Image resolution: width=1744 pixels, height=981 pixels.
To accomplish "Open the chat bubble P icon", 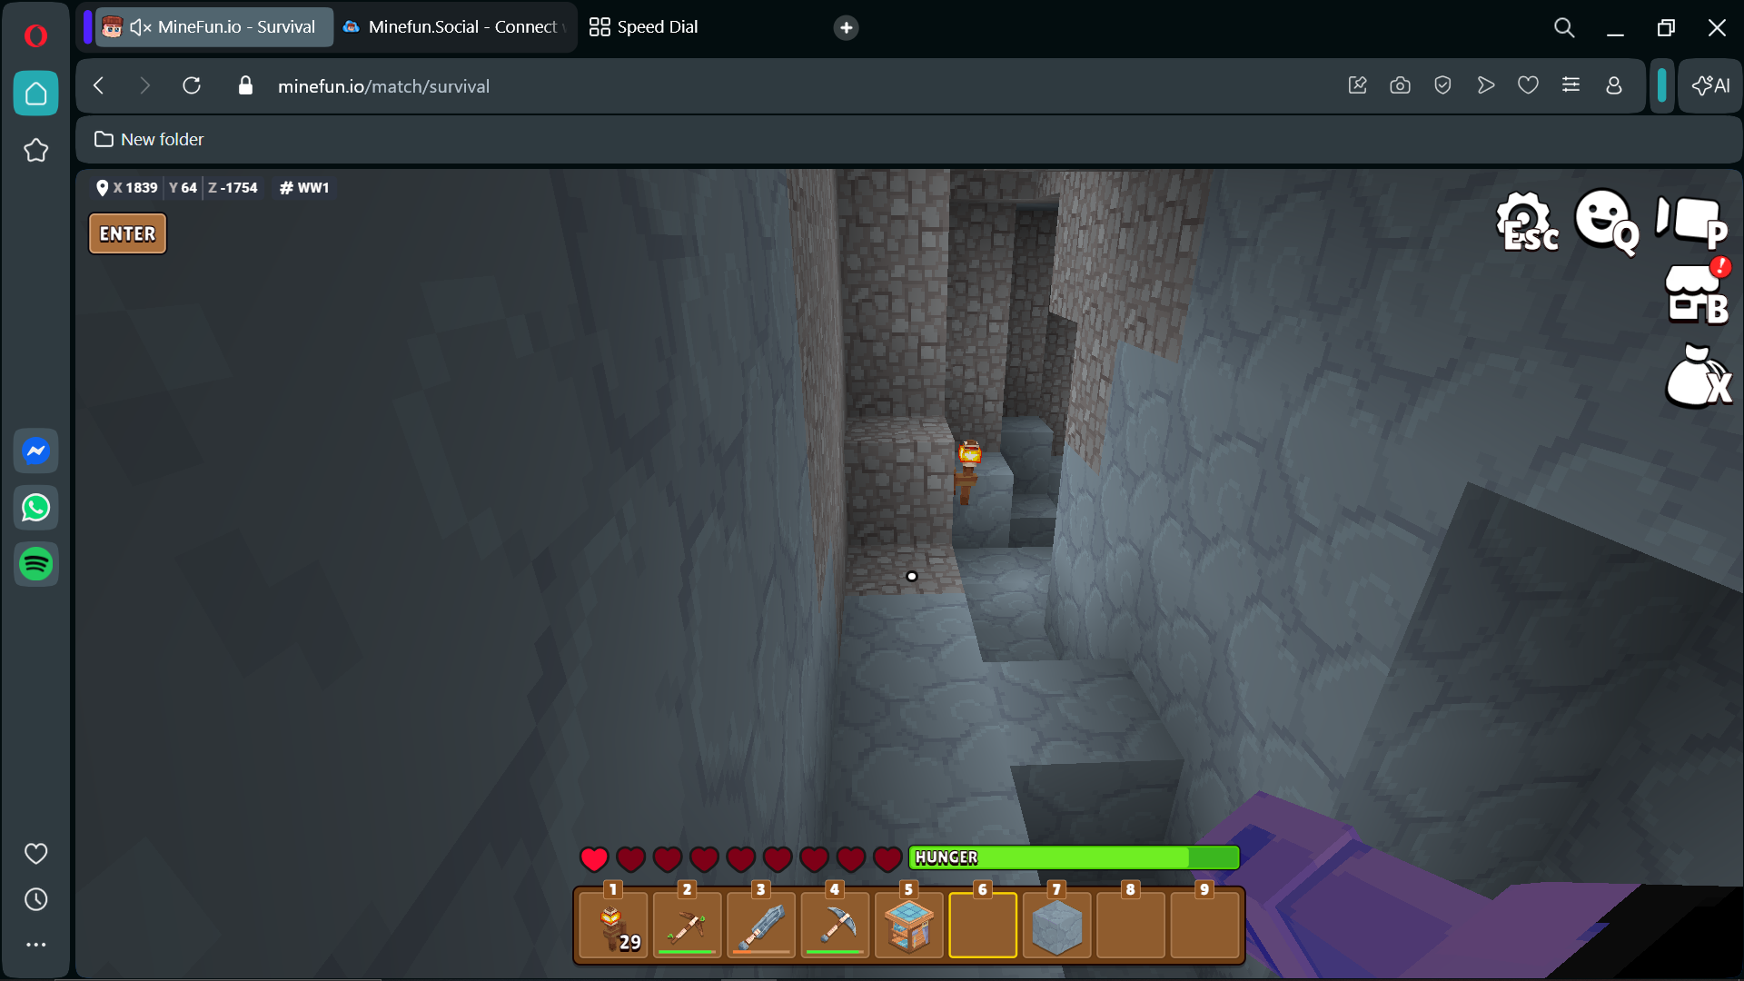I will click(x=1691, y=222).
